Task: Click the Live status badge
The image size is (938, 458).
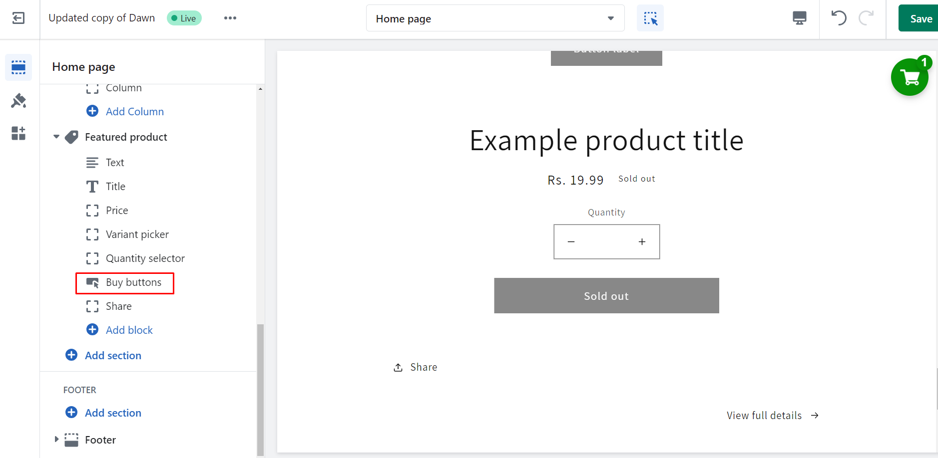Action: pos(184,18)
